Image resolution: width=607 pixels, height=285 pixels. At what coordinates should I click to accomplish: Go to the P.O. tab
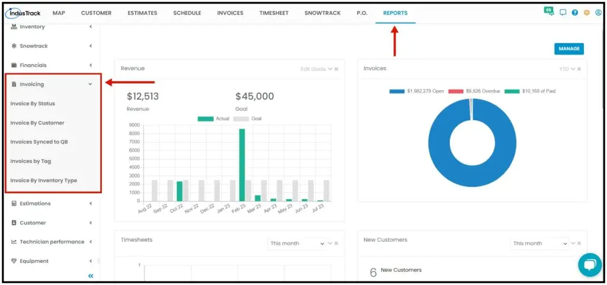point(362,13)
